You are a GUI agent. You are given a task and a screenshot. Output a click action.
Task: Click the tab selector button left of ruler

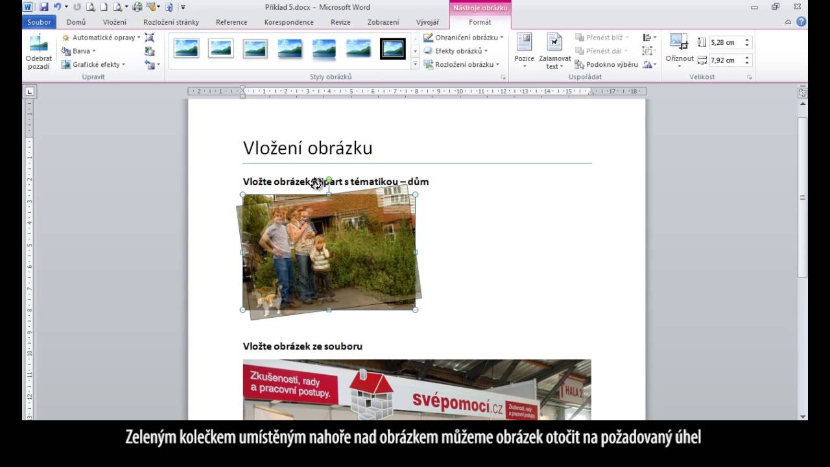(x=29, y=92)
